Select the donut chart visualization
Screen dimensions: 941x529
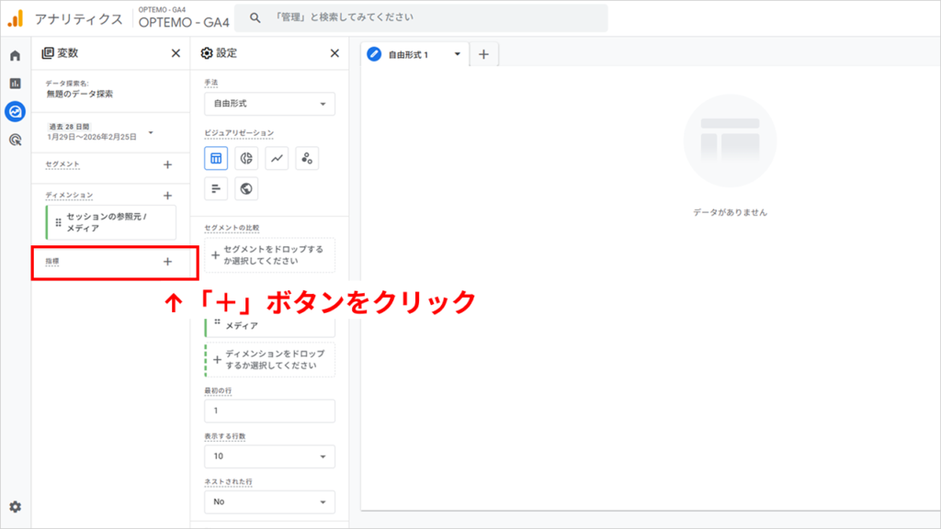point(246,158)
